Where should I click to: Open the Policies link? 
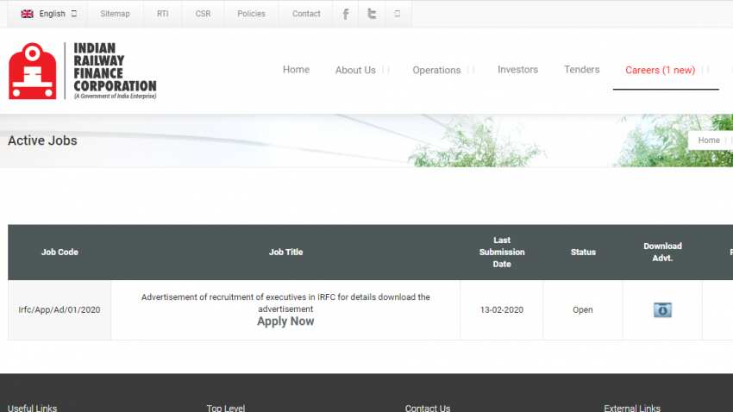coord(251,14)
